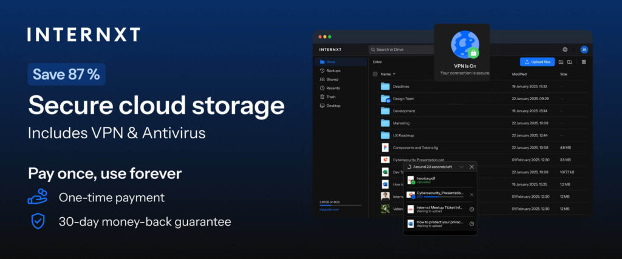Viewport: 622px width, 259px height.
Task: Select Drive in the sidebar
Action: point(330,62)
